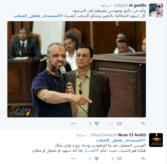Open Nour El Aml's candle avatar
The width and height of the screenshot is (167, 164).
156,140
